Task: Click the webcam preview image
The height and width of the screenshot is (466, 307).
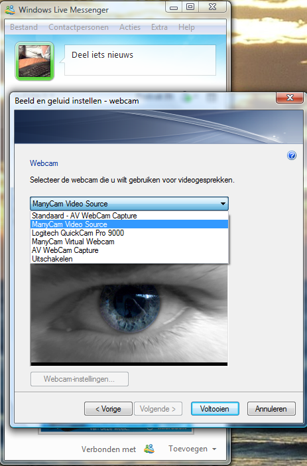Action: (129, 315)
